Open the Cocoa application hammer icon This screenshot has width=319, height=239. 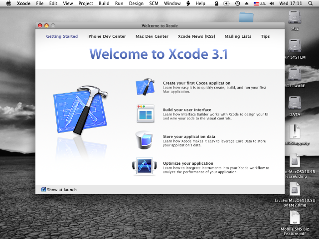pos(145,87)
